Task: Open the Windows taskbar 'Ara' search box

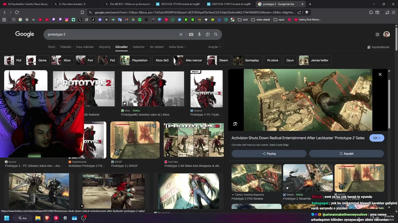Action: (22, 218)
